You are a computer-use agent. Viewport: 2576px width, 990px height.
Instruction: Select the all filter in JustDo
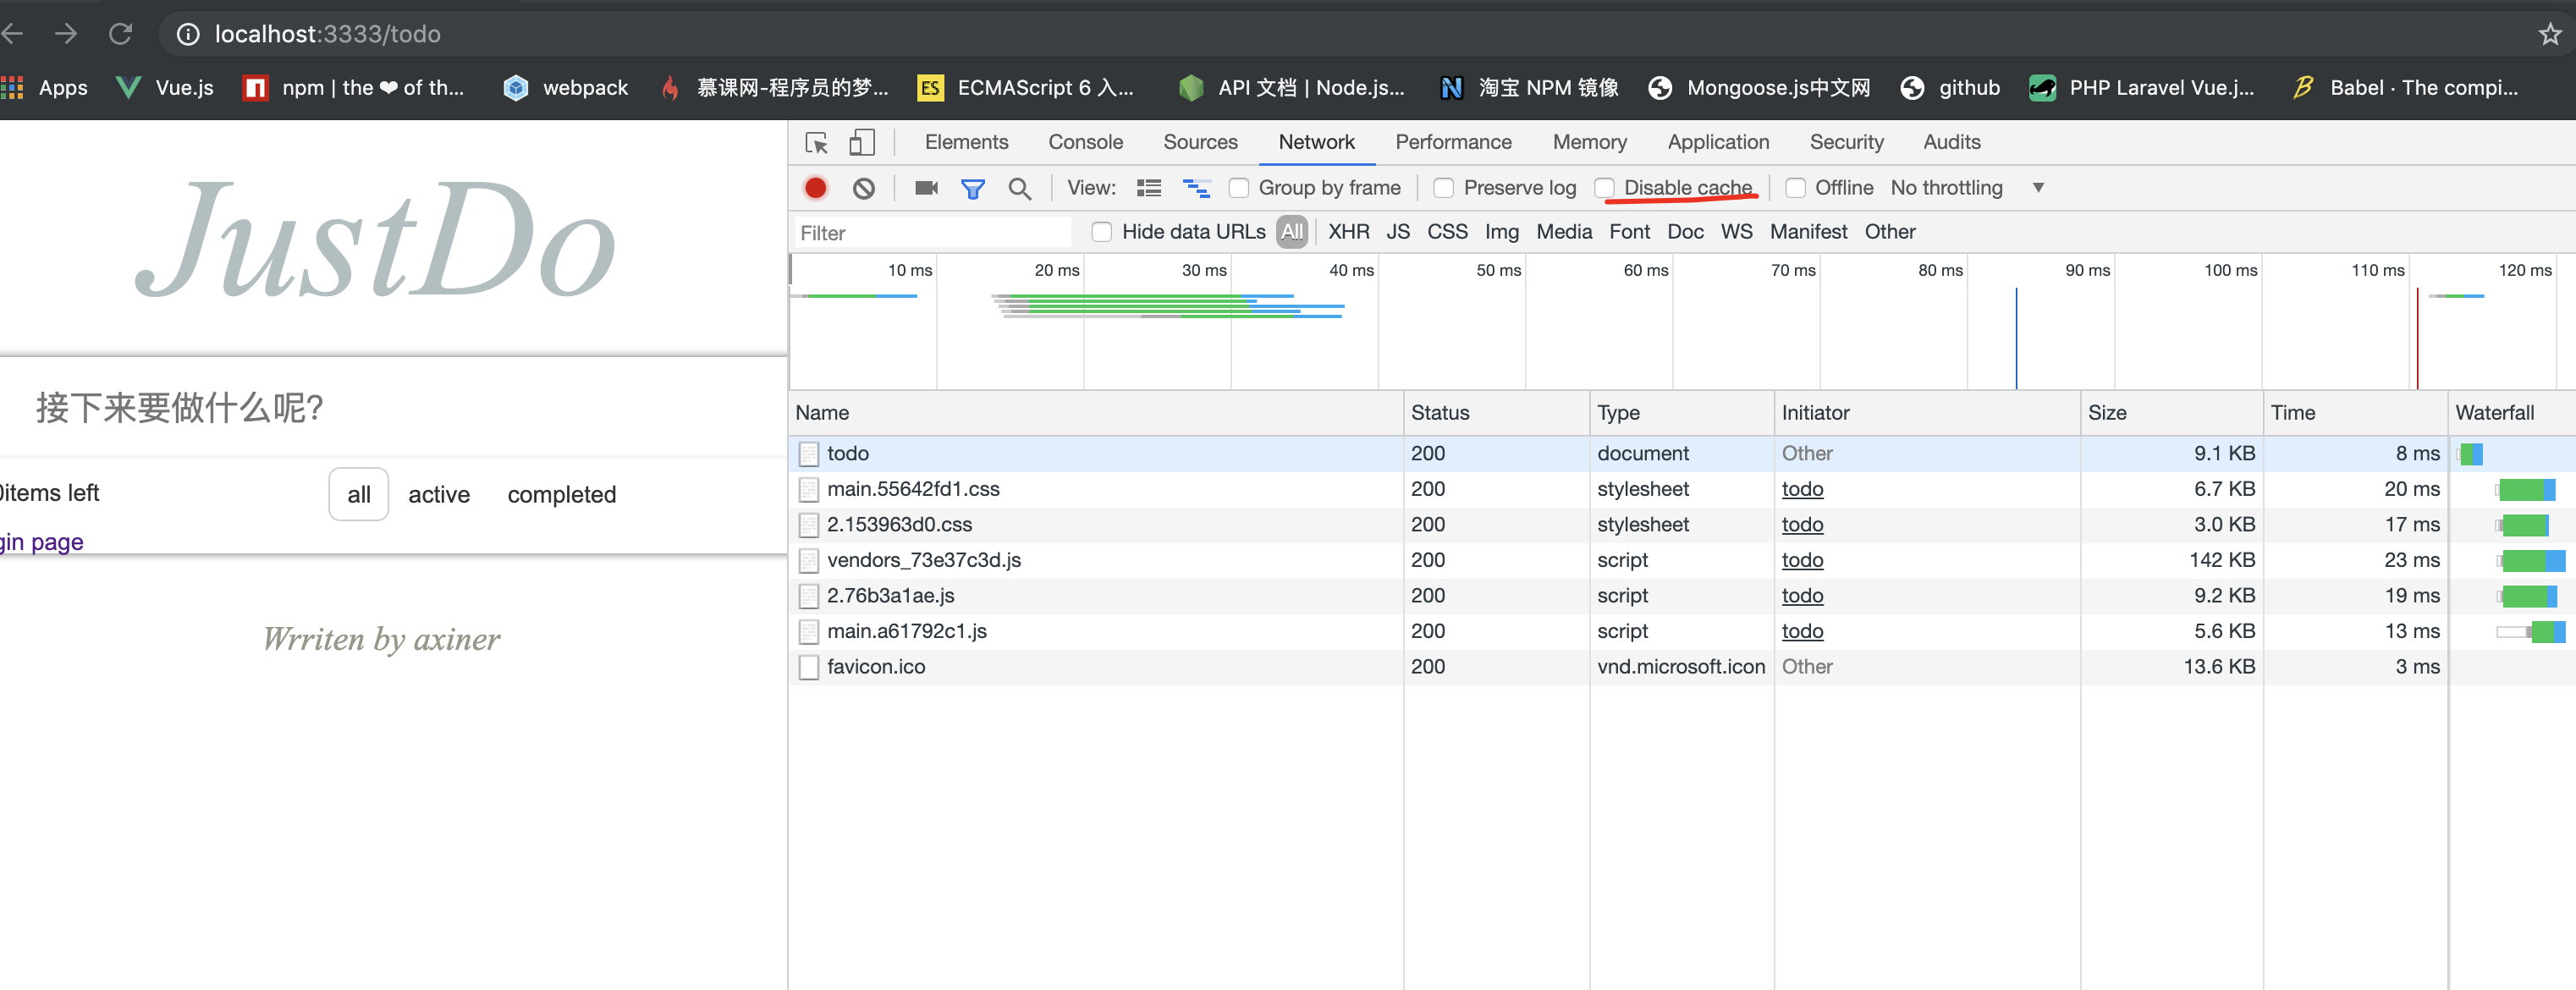click(x=359, y=495)
